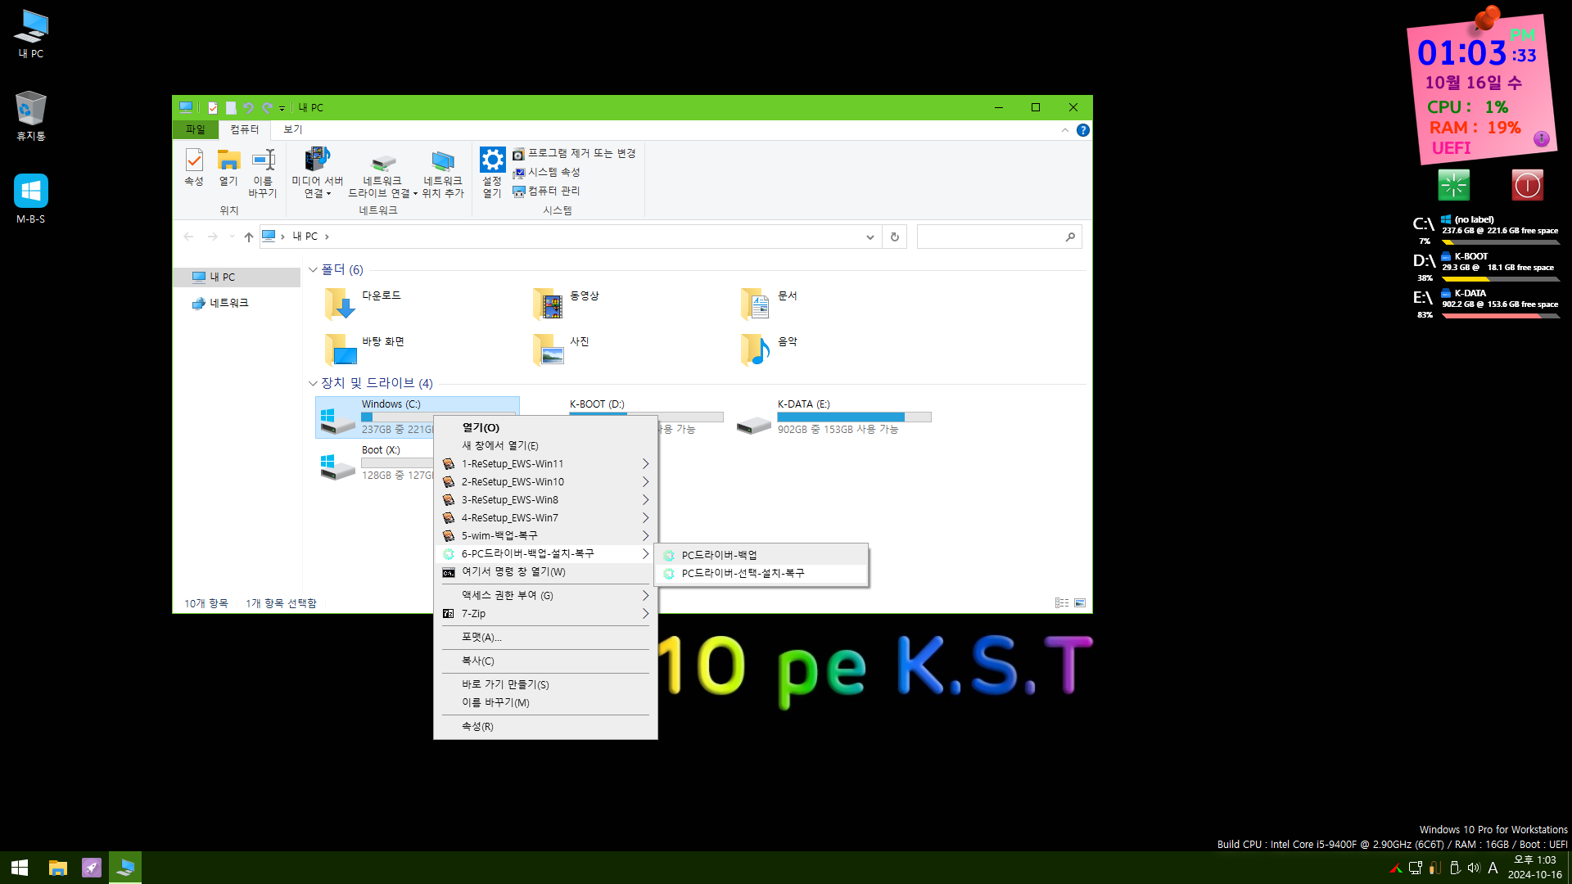This screenshot has height=884, width=1572.
Task: Open the address bar history dropdown
Action: coord(870,237)
